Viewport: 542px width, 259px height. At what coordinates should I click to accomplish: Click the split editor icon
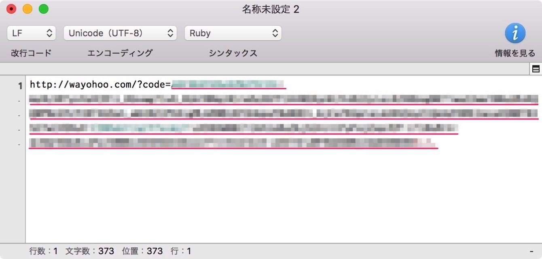coord(536,69)
